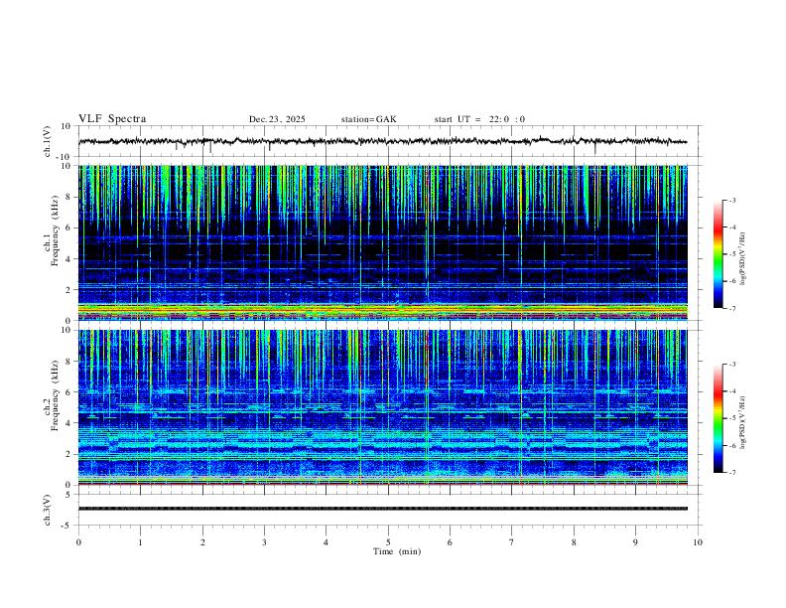Click the "10" tick on the time axis
This screenshot has width=786, height=608.
click(x=698, y=542)
